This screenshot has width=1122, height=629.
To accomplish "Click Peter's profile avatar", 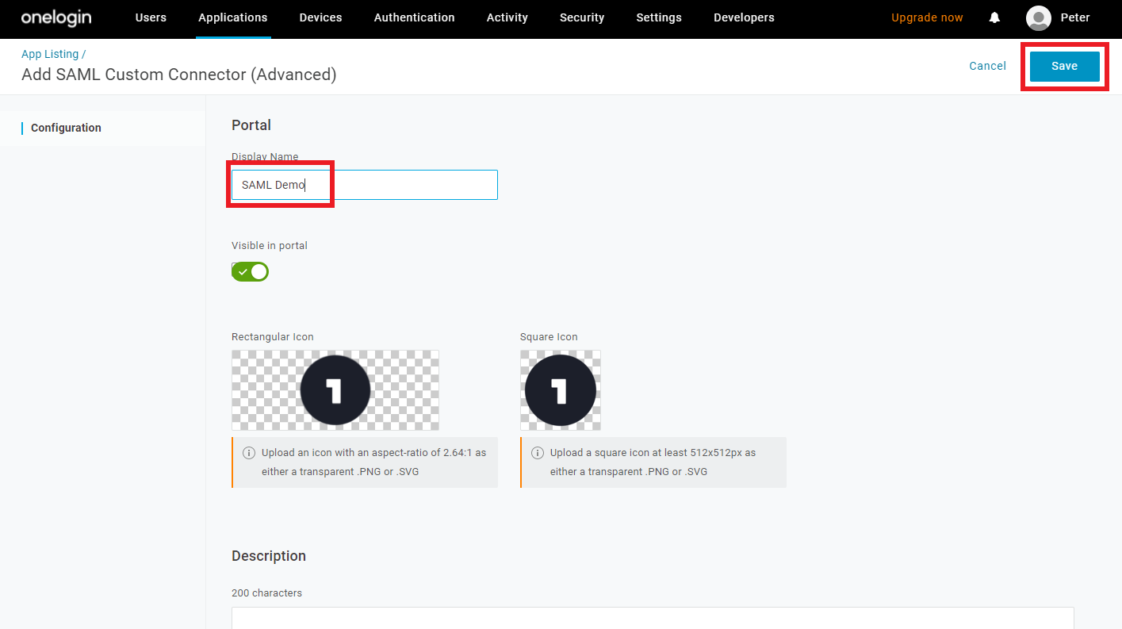I will click(1038, 17).
